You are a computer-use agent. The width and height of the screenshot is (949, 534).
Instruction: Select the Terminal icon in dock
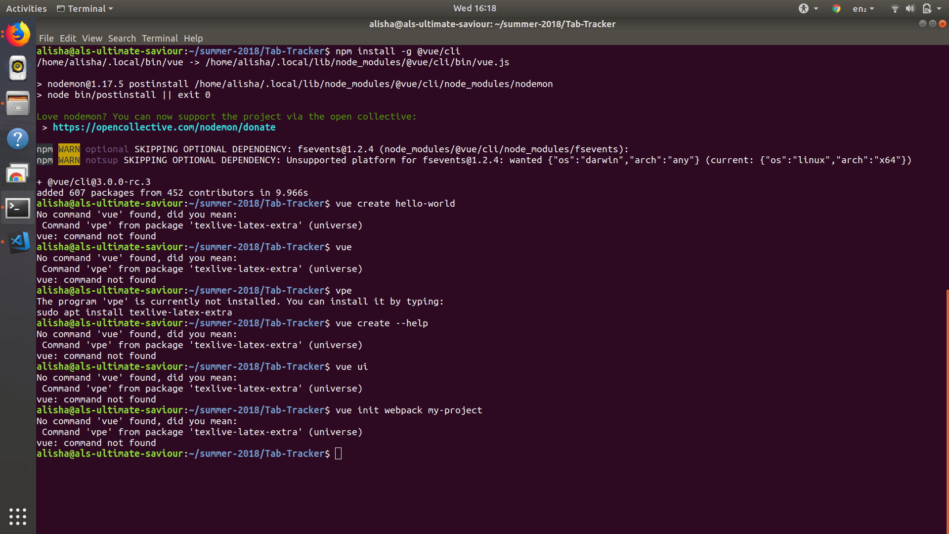(x=18, y=208)
